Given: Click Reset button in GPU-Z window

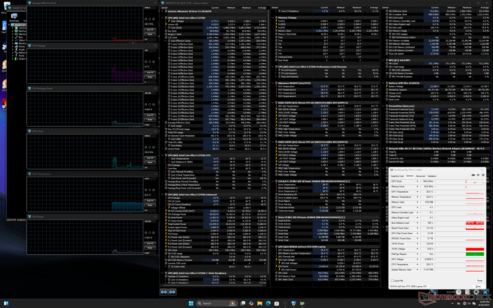Looking at the screenshot, I should 480,281.
